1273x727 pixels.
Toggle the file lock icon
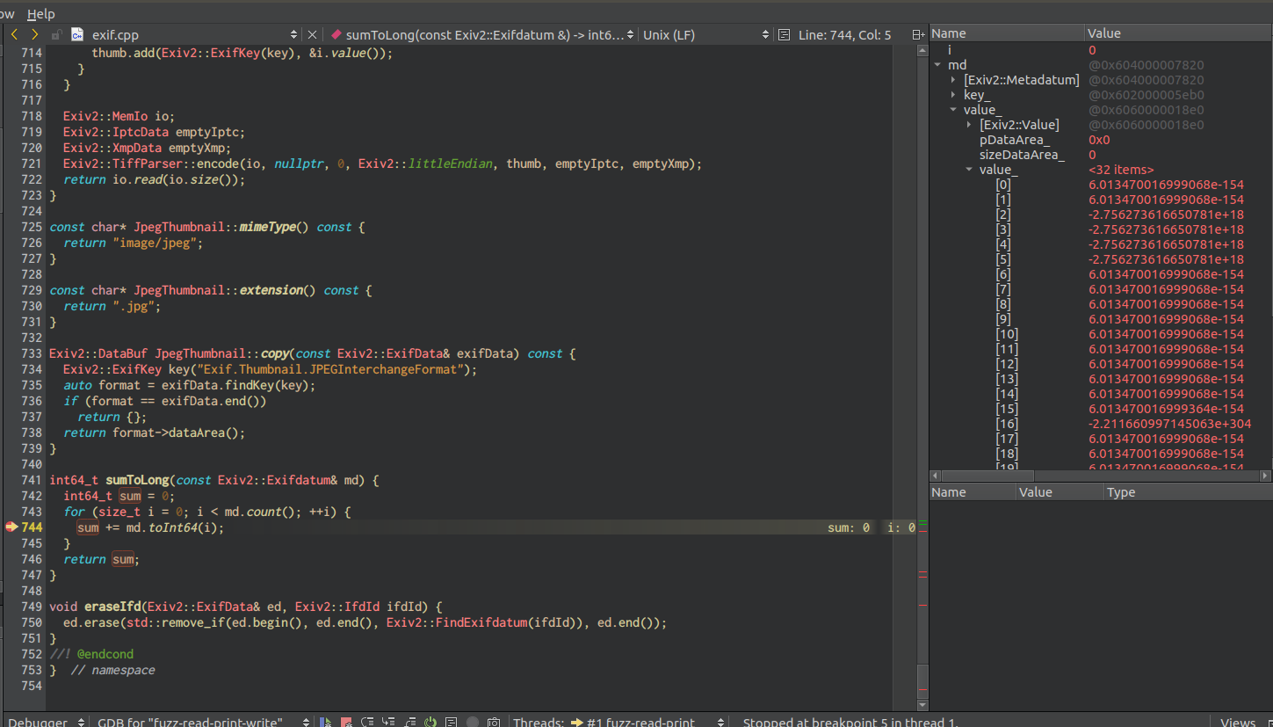point(55,34)
